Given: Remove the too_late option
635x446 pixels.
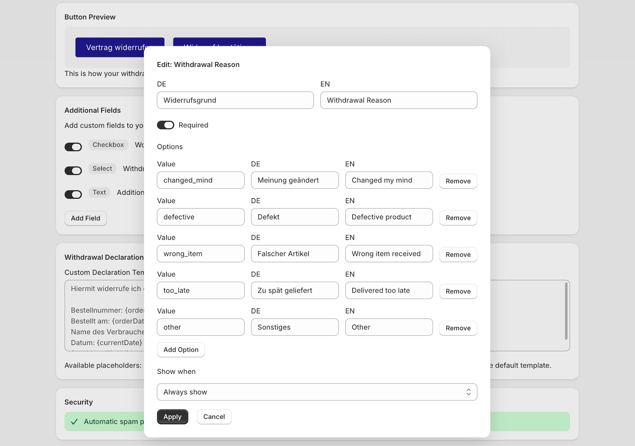Looking at the screenshot, I should click(x=458, y=291).
